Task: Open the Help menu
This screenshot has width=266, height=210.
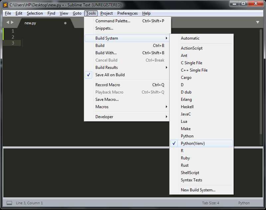Action: pyautogui.click(x=146, y=13)
